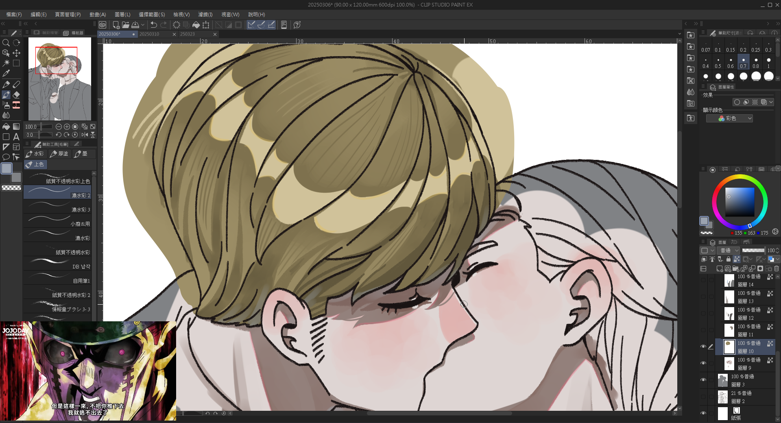
Task: Select the transparent color swatch
Action: pos(11,188)
